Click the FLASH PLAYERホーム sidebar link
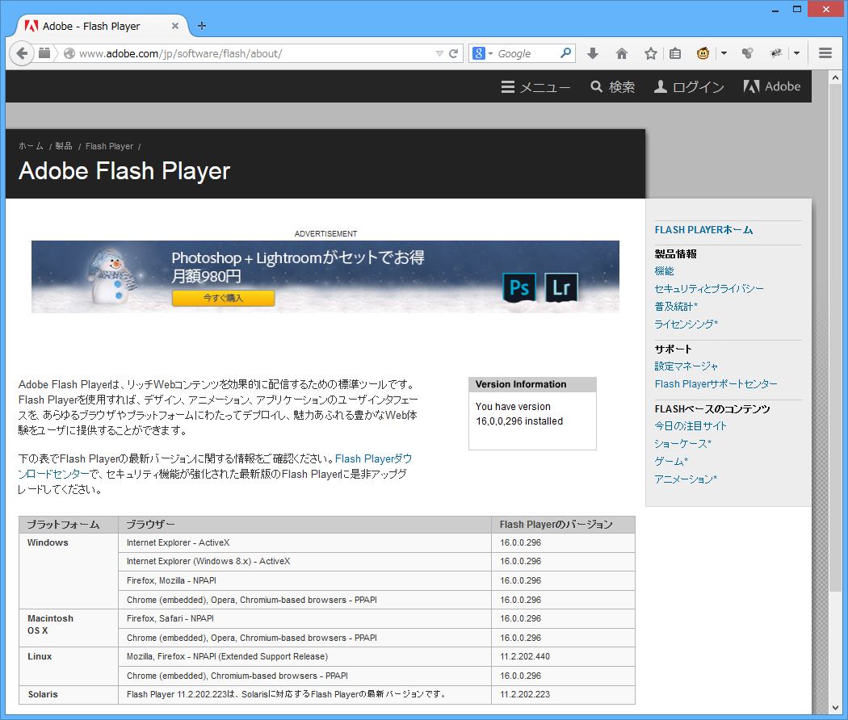This screenshot has height=720, width=848. click(x=703, y=230)
